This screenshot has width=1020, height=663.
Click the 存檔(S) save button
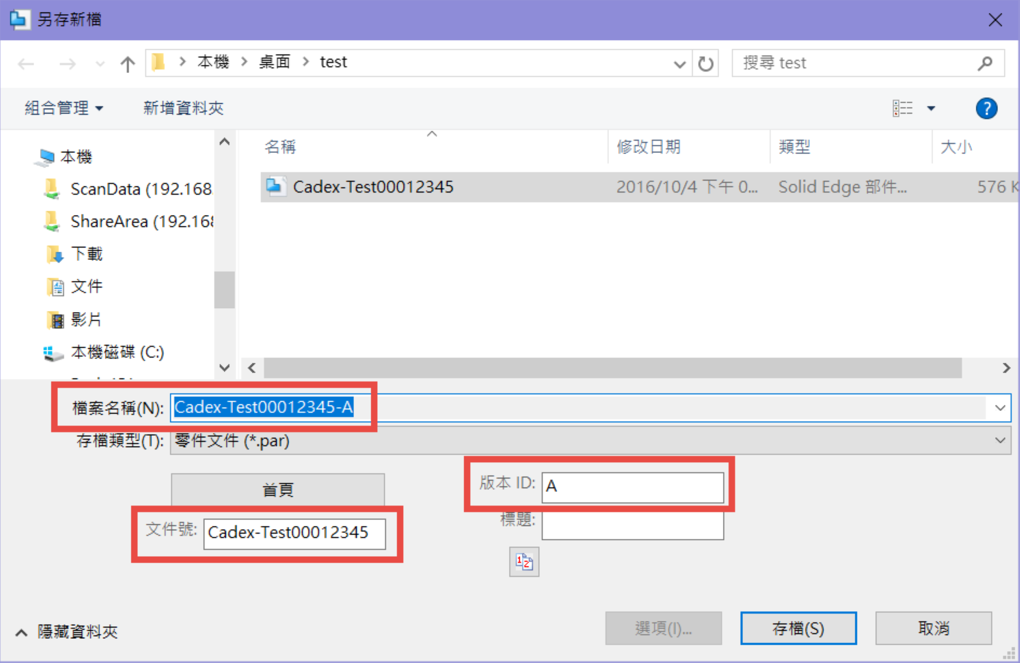click(798, 628)
